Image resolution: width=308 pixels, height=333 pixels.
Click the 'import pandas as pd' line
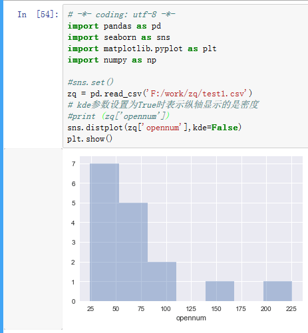[x=114, y=26]
